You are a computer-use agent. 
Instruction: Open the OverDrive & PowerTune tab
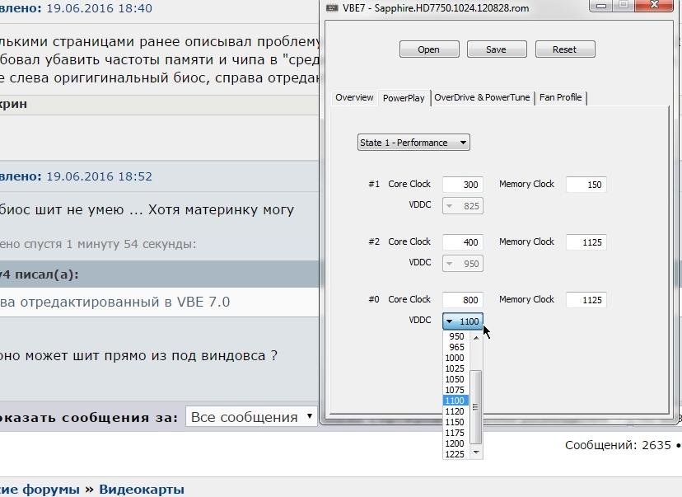482,97
